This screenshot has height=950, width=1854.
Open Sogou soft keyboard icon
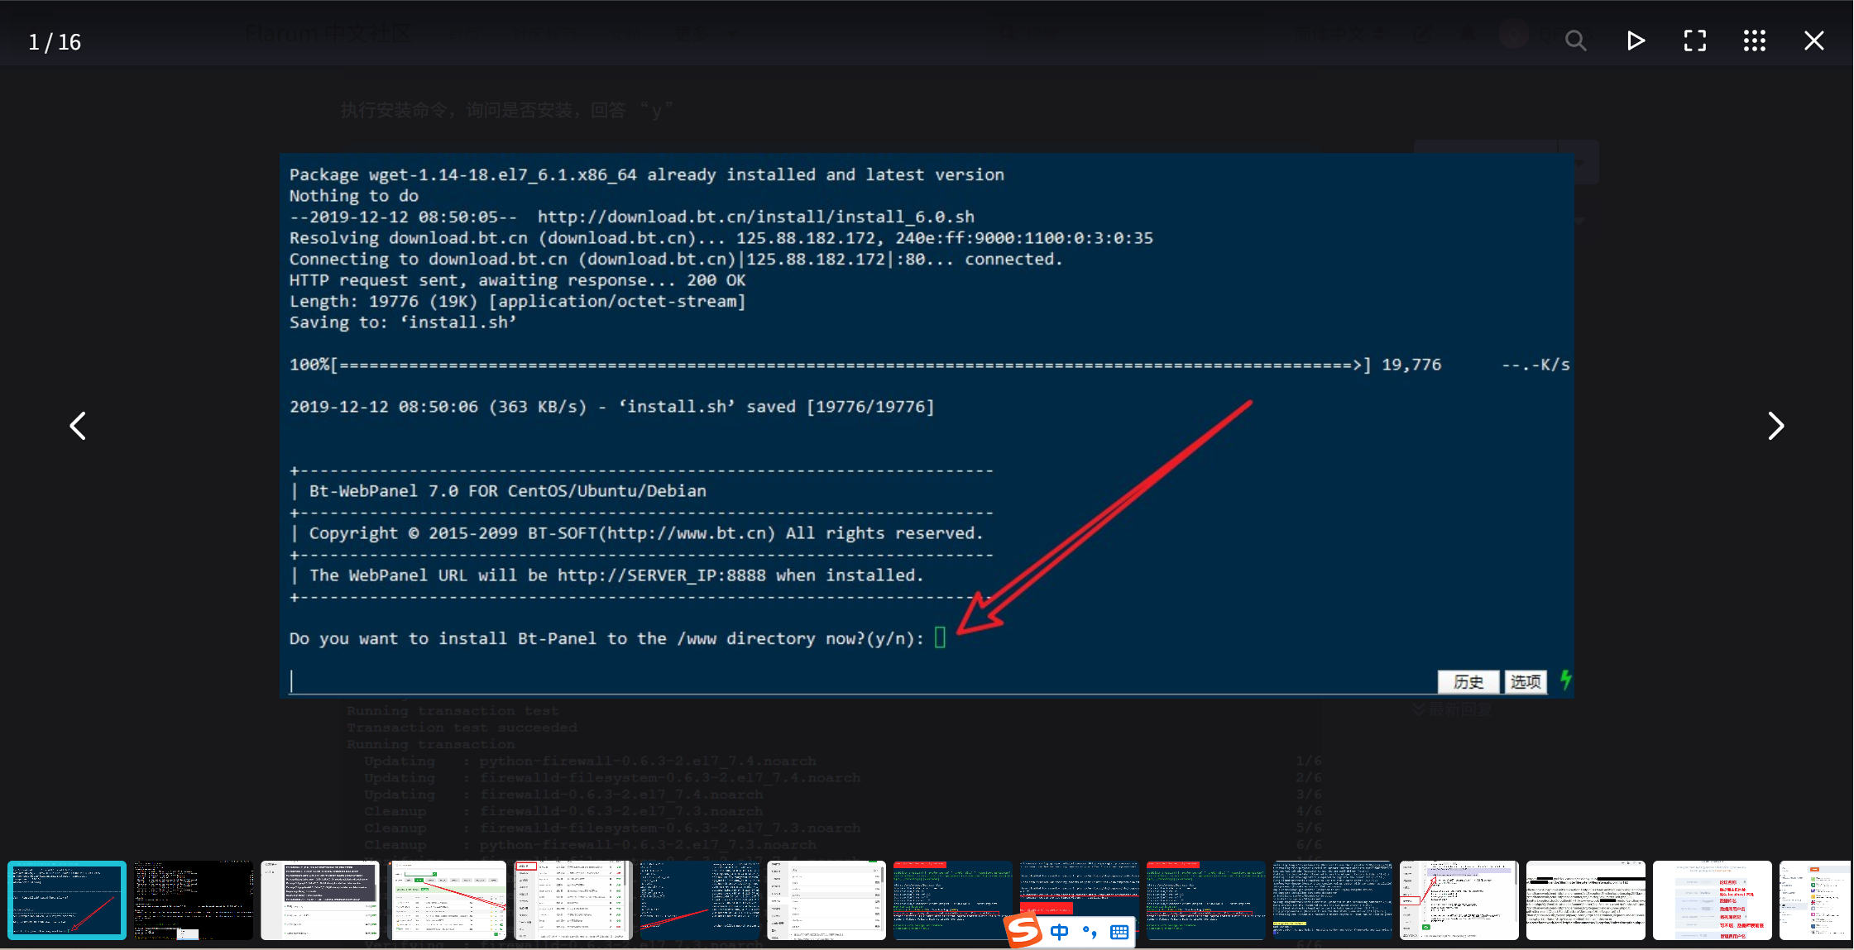(x=1119, y=932)
